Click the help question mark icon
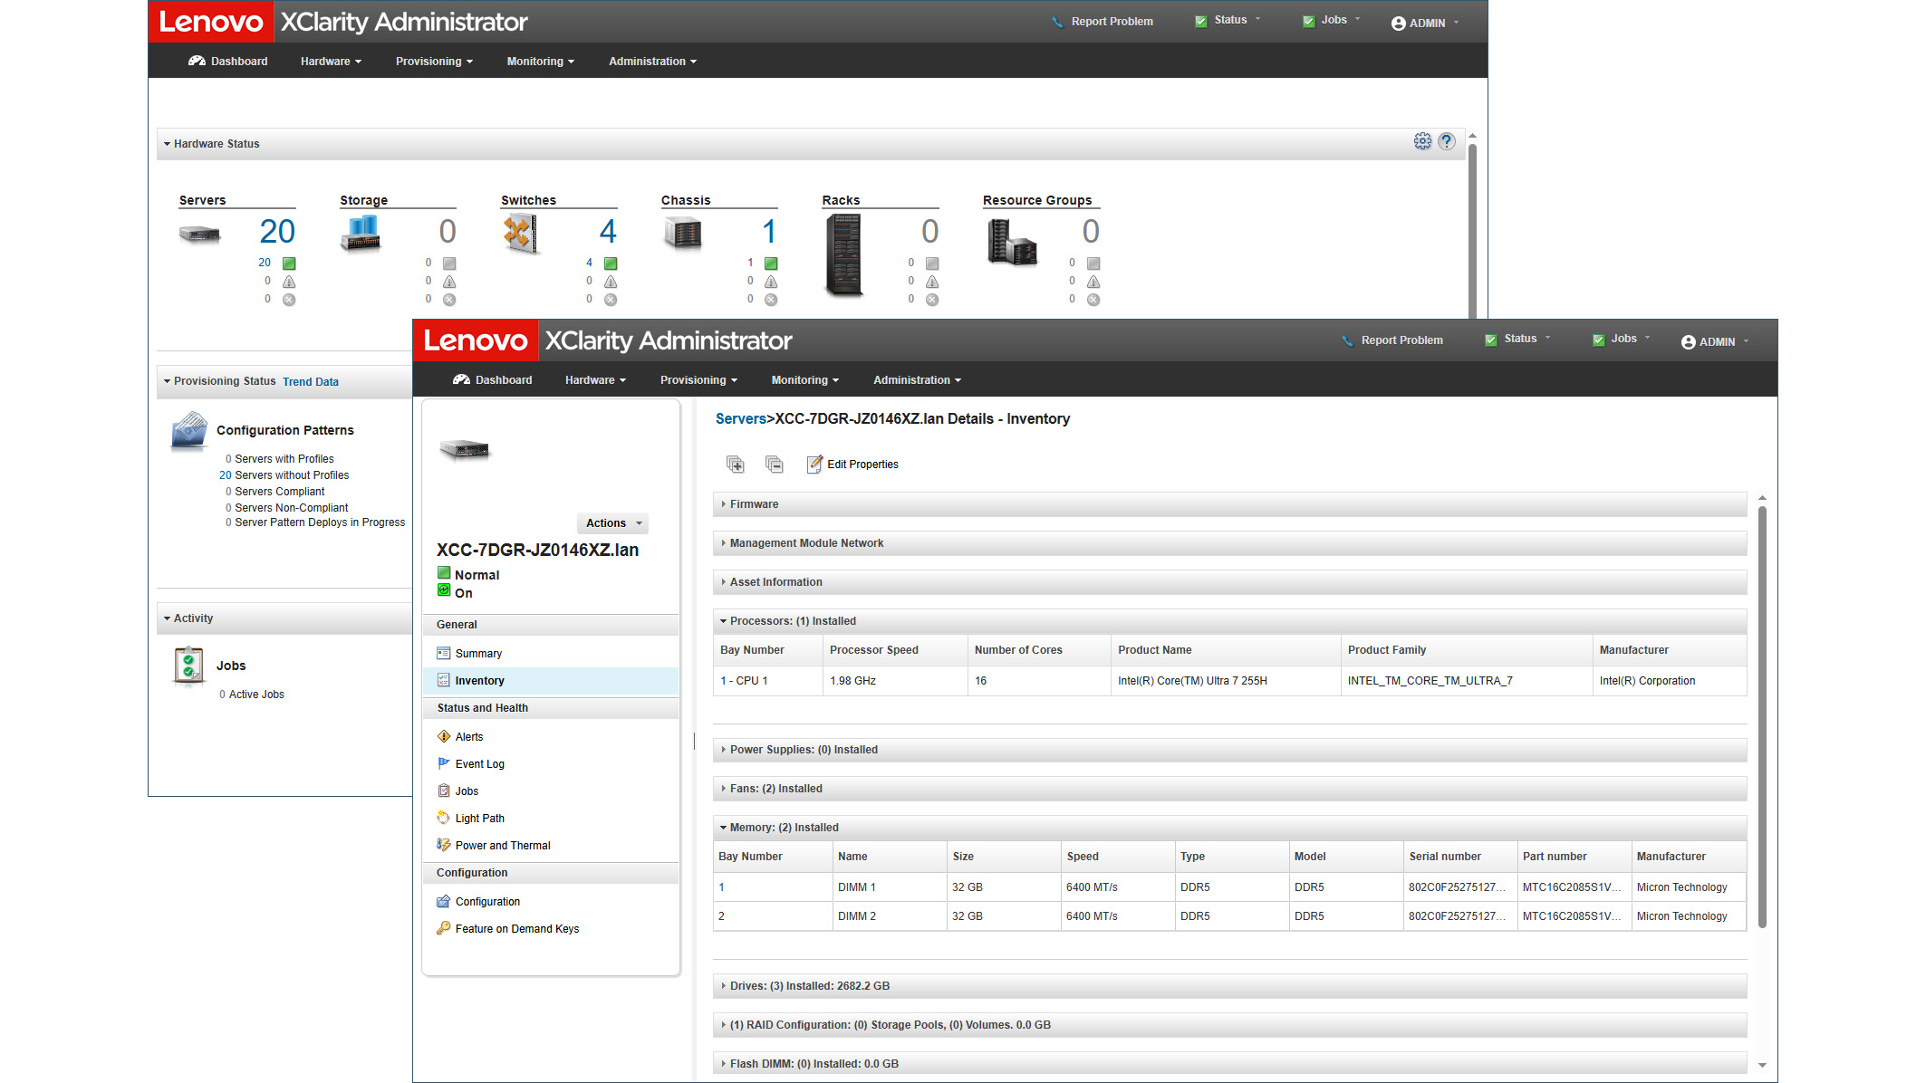Viewport: 1926px width, 1083px height. [x=1447, y=141]
